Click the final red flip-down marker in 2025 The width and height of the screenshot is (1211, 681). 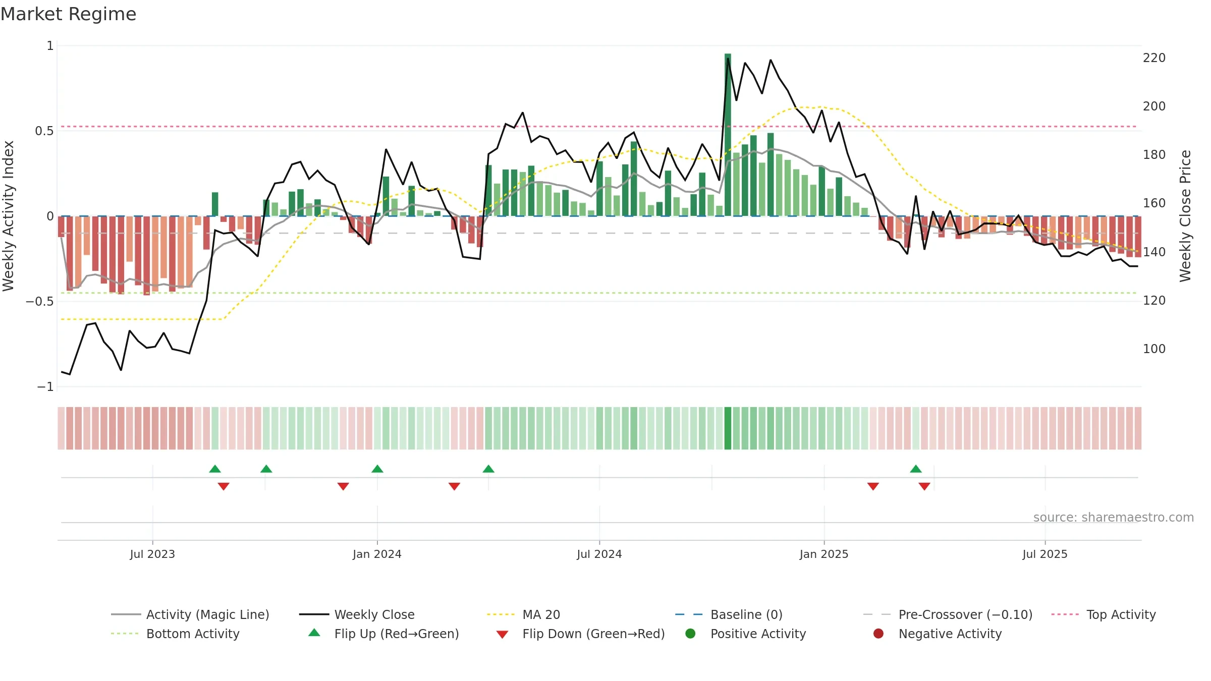tap(924, 486)
